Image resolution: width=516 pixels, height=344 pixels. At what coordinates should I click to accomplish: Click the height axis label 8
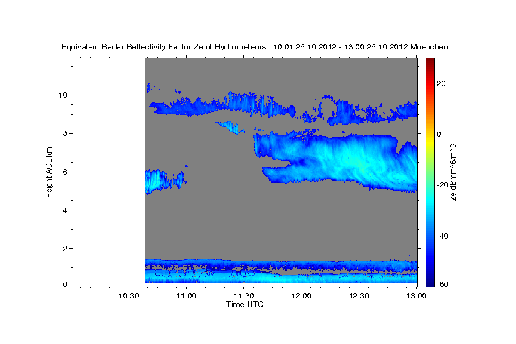tap(66, 133)
